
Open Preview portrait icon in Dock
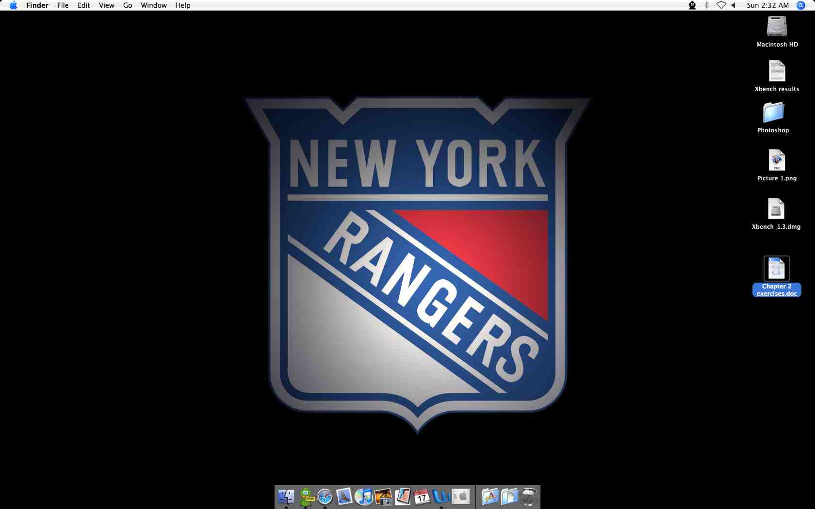click(x=403, y=496)
